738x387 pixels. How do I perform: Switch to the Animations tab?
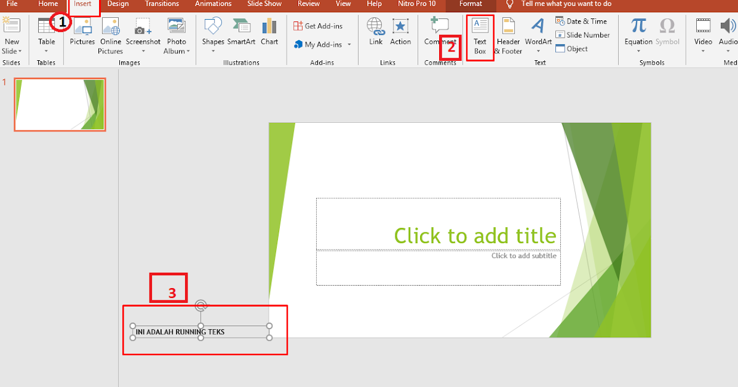(213, 4)
